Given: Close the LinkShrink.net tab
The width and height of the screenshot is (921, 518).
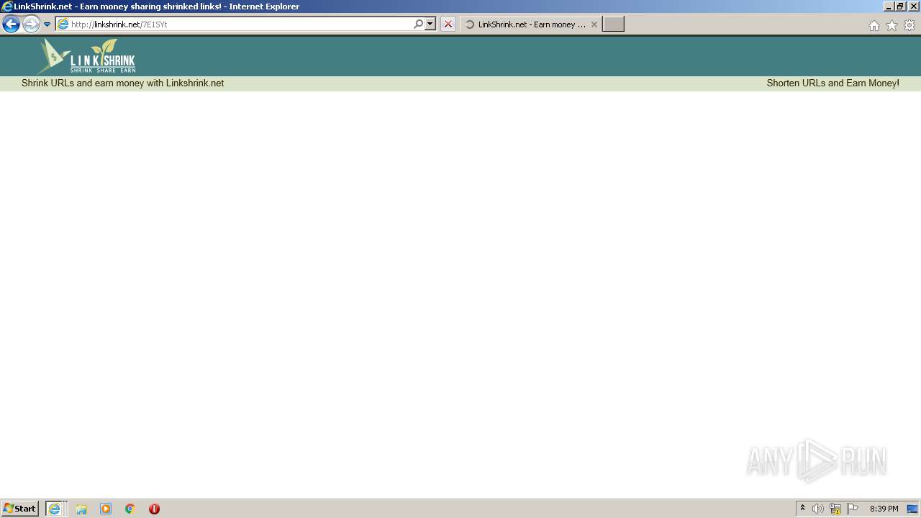Looking at the screenshot, I should [594, 24].
